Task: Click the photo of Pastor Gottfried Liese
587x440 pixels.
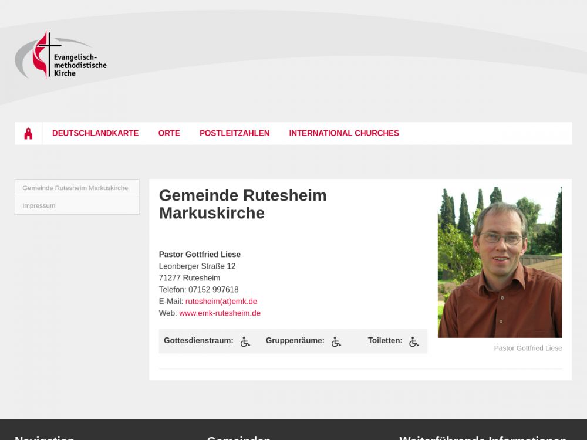Action: coord(500,262)
